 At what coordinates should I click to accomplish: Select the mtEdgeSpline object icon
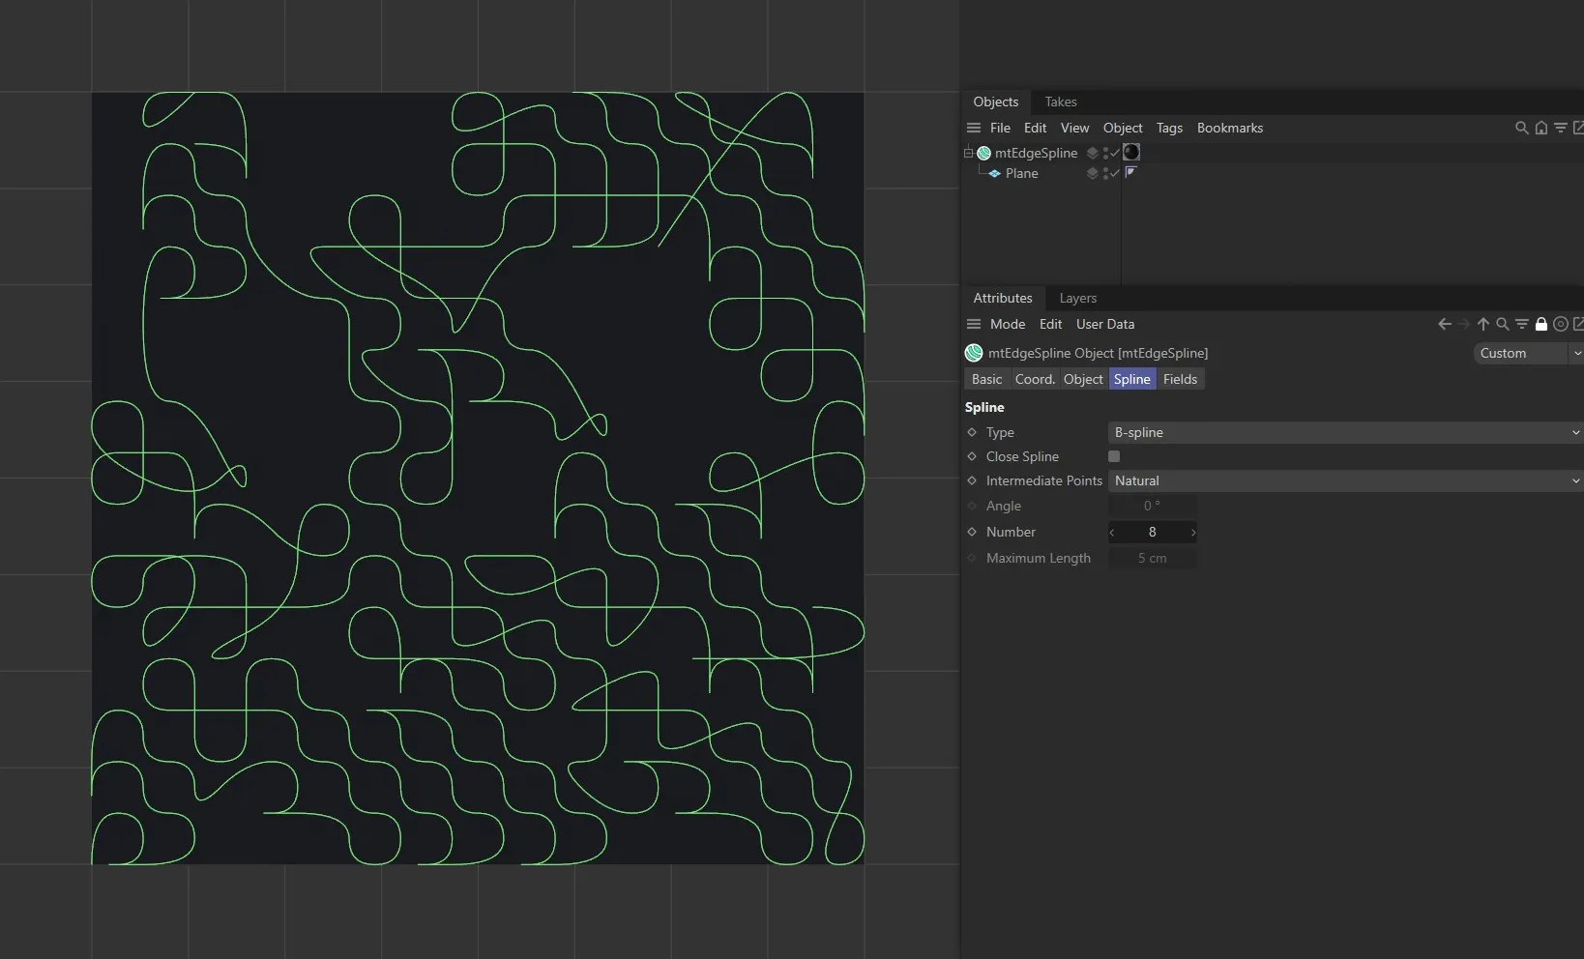983,152
